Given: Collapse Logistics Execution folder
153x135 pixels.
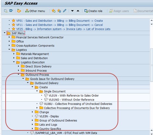Looking at the screenshot, I should [14, 62].
